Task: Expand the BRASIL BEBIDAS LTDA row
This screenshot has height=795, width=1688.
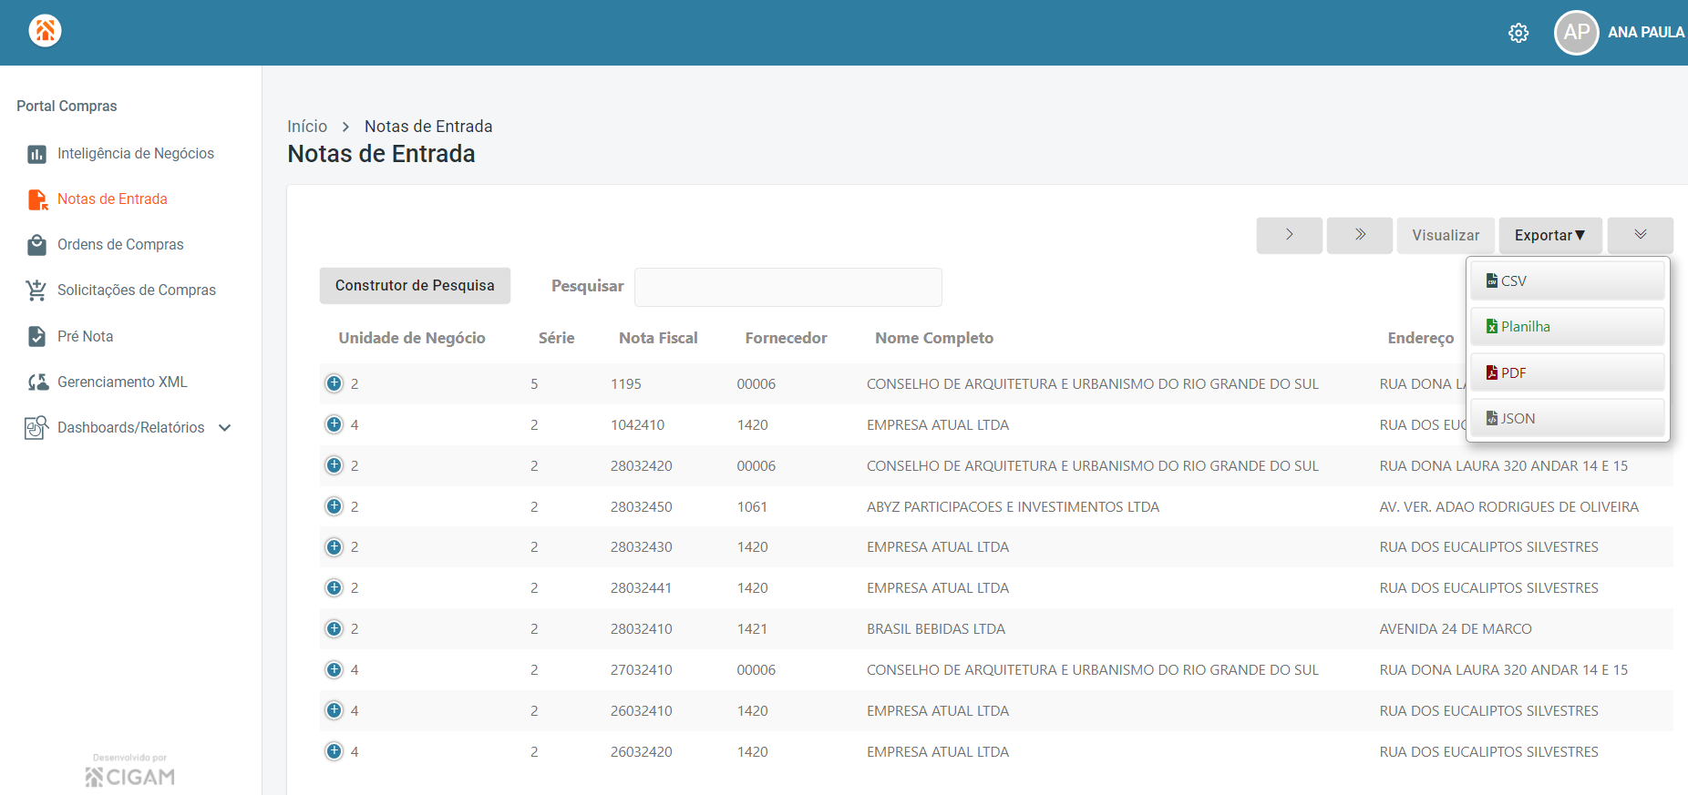Action: 335,628
